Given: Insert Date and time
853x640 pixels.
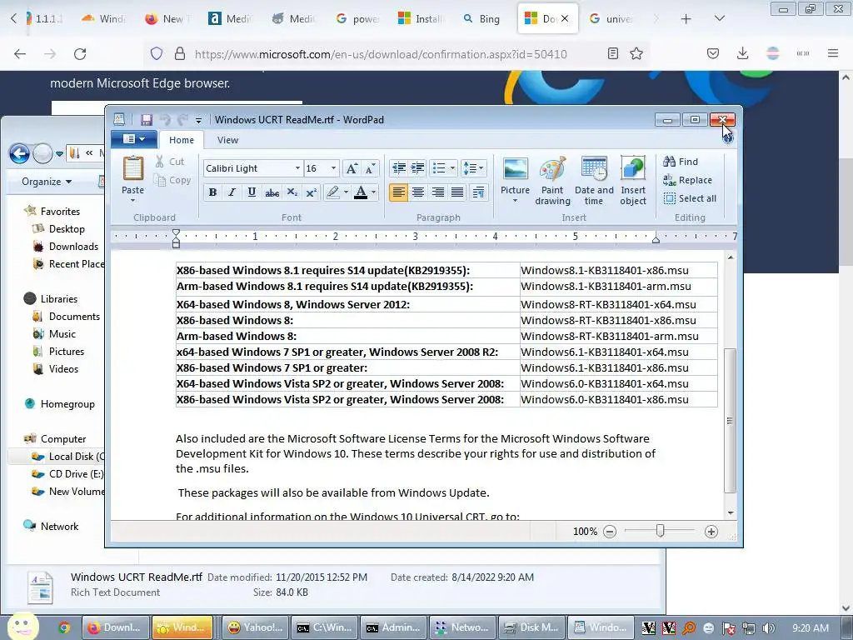Looking at the screenshot, I should pos(593,181).
